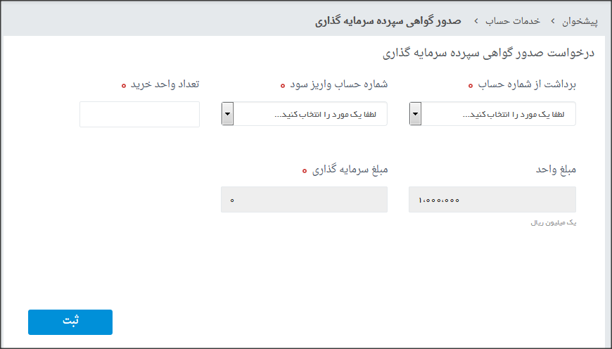Focus the تعداد واحد خرید input field

pyautogui.click(x=139, y=114)
